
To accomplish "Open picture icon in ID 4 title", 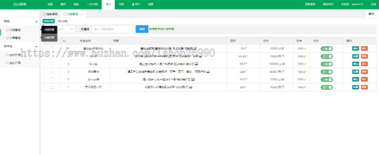I will pos(196,64).
